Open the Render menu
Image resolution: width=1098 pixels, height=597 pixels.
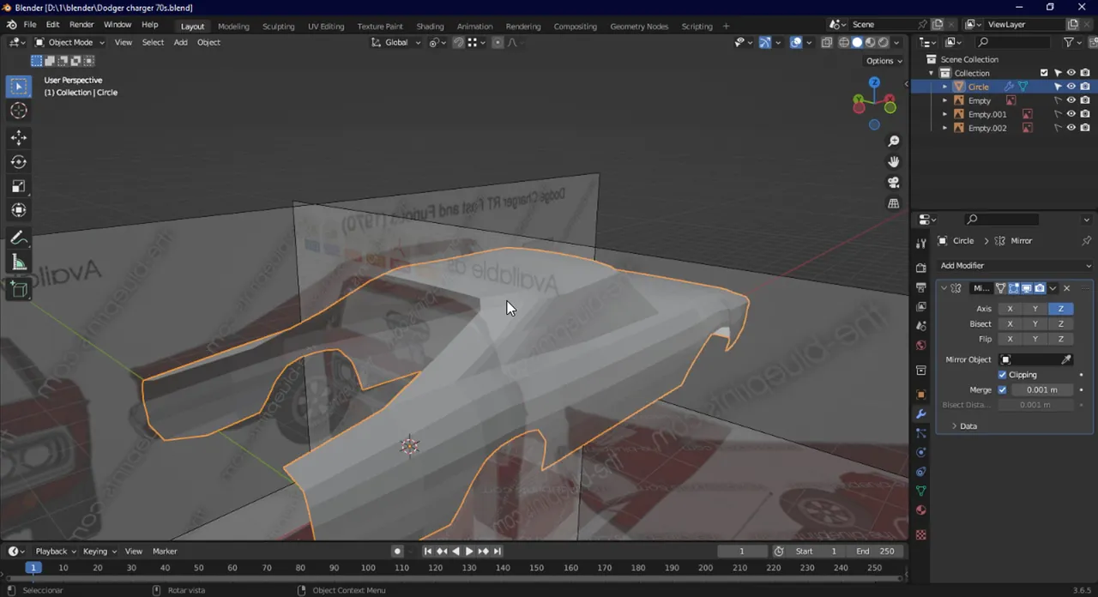tap(81, 25)
